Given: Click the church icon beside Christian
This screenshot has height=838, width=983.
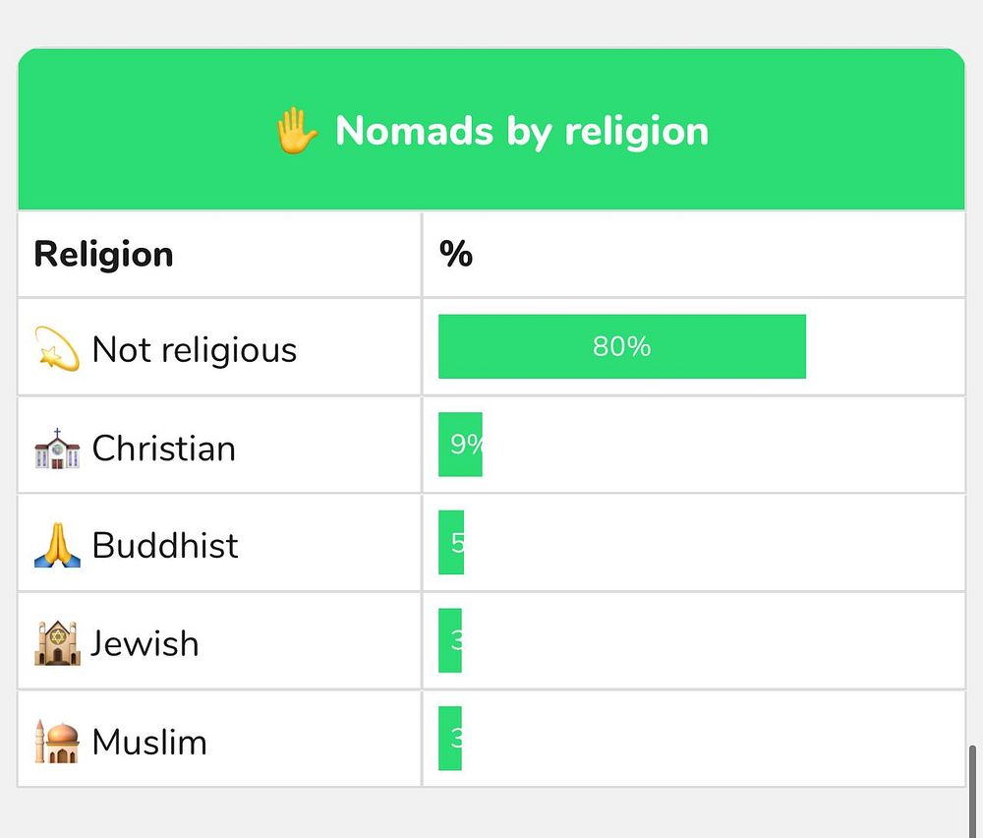Looking at the screenshot, I should [57, 448].
